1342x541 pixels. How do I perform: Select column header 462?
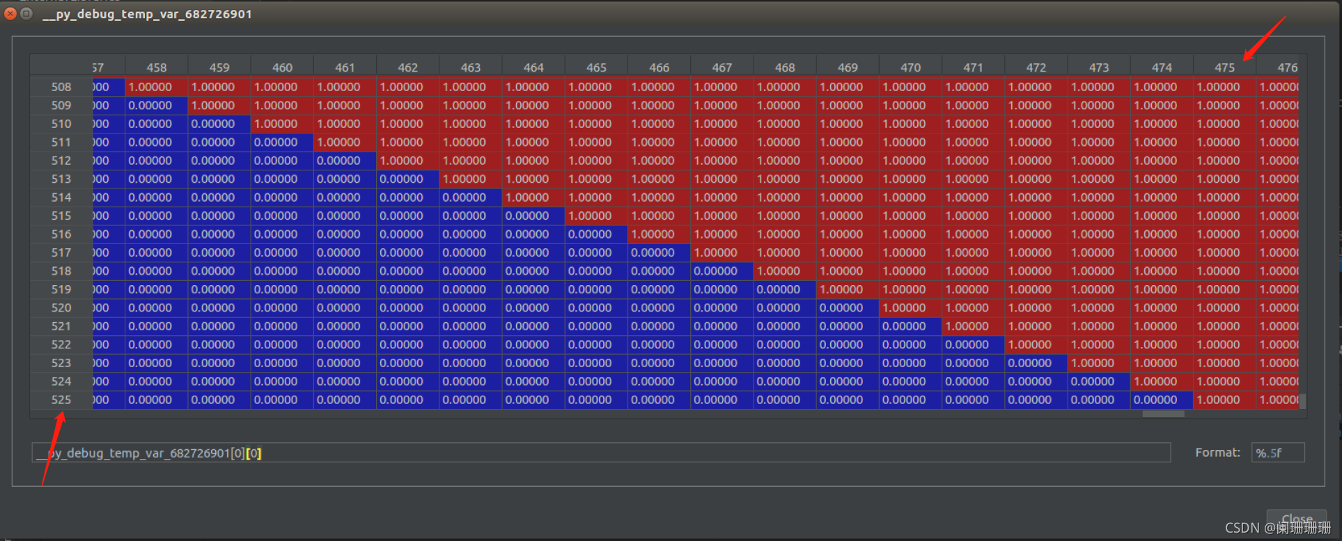pyautogui.click(x=408, y=67)
